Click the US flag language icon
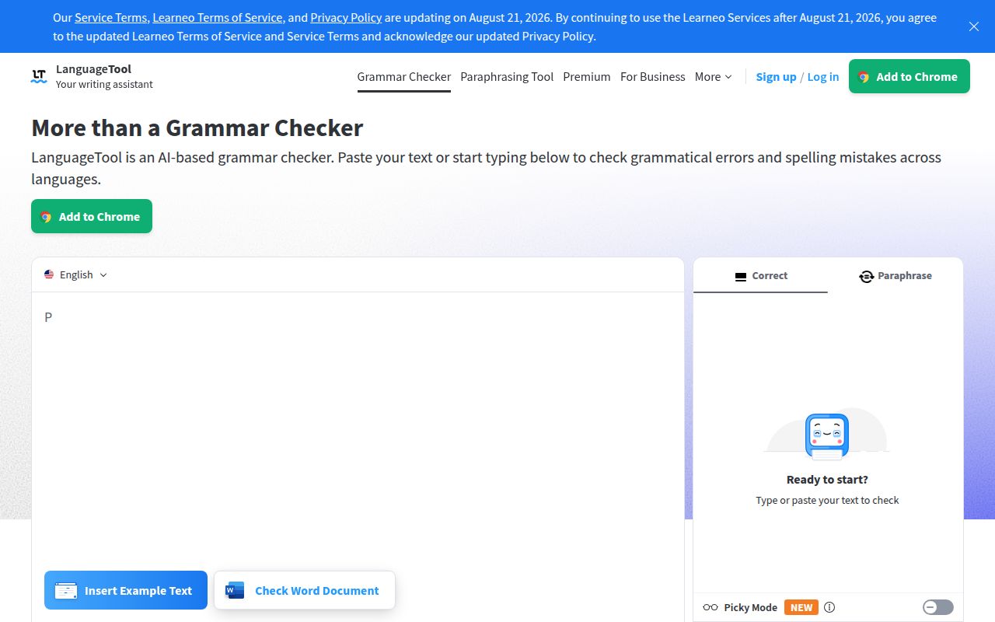995x622 pixels. click(x=49, y=274)
